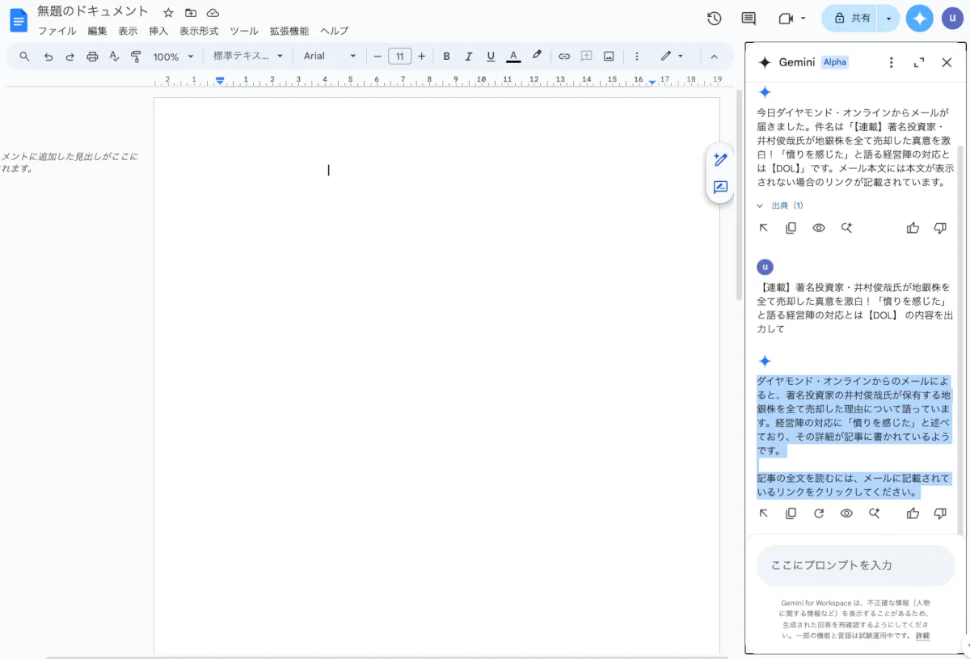
Task: Show all comments icon in header
Action: (749, 19)
